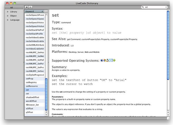Click content pane scroll down arrow
The image size is (173, 125).
(168, 115)
